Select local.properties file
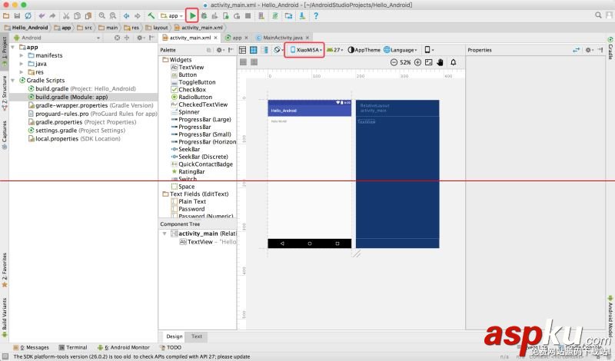The image size is (615, 361). click(x=74, y=138)
